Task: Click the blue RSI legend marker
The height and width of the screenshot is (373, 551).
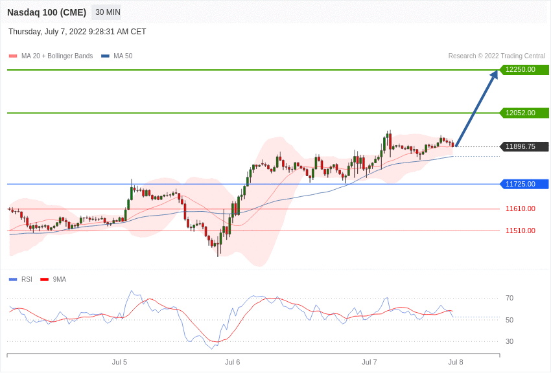Action: [13, 280]
